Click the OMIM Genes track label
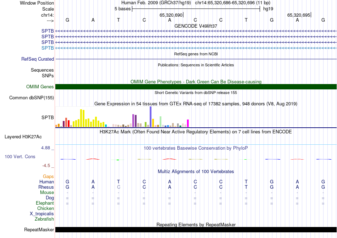This screenshot has height=238, width=337. click(x=40, y=87)
